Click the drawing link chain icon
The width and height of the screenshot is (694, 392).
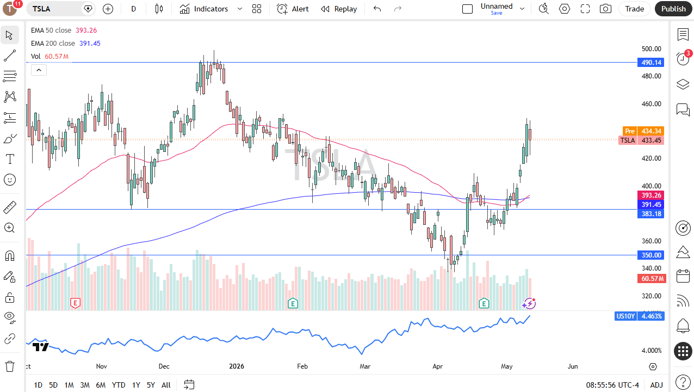coord(9,339)
